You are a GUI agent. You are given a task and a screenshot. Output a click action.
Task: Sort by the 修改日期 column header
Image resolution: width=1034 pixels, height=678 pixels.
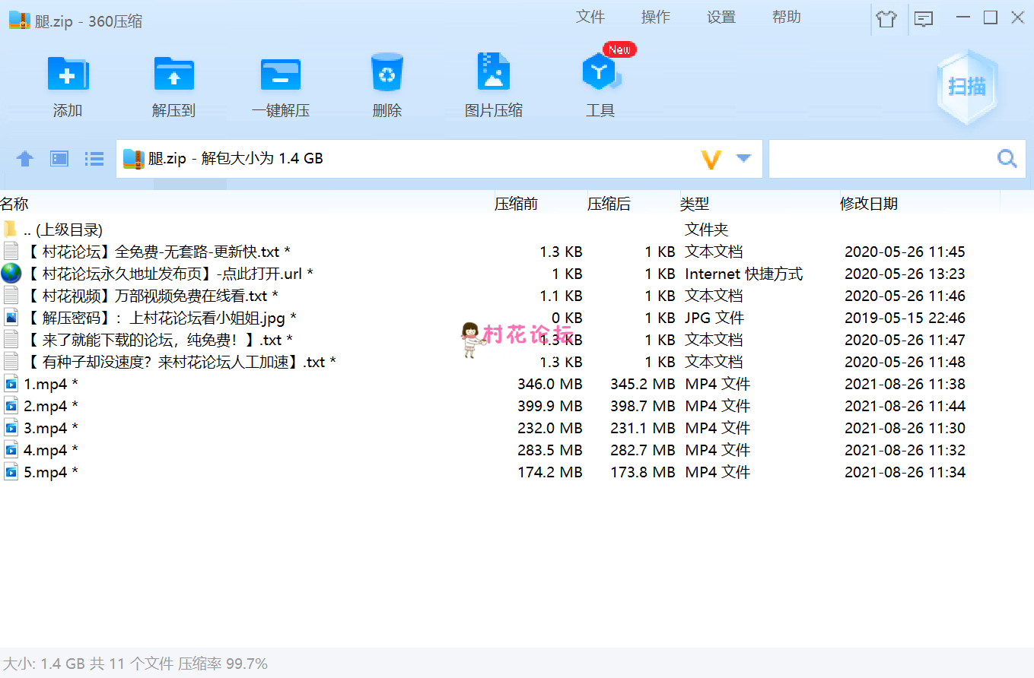point(869,204)
